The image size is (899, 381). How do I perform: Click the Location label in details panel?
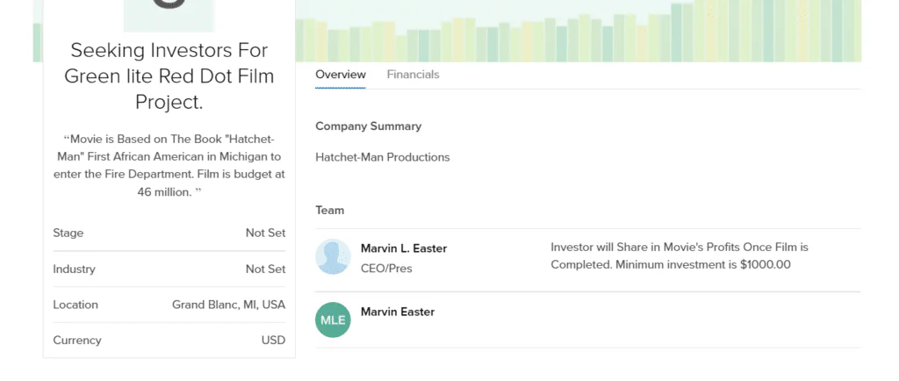click(x=76, y=305)
